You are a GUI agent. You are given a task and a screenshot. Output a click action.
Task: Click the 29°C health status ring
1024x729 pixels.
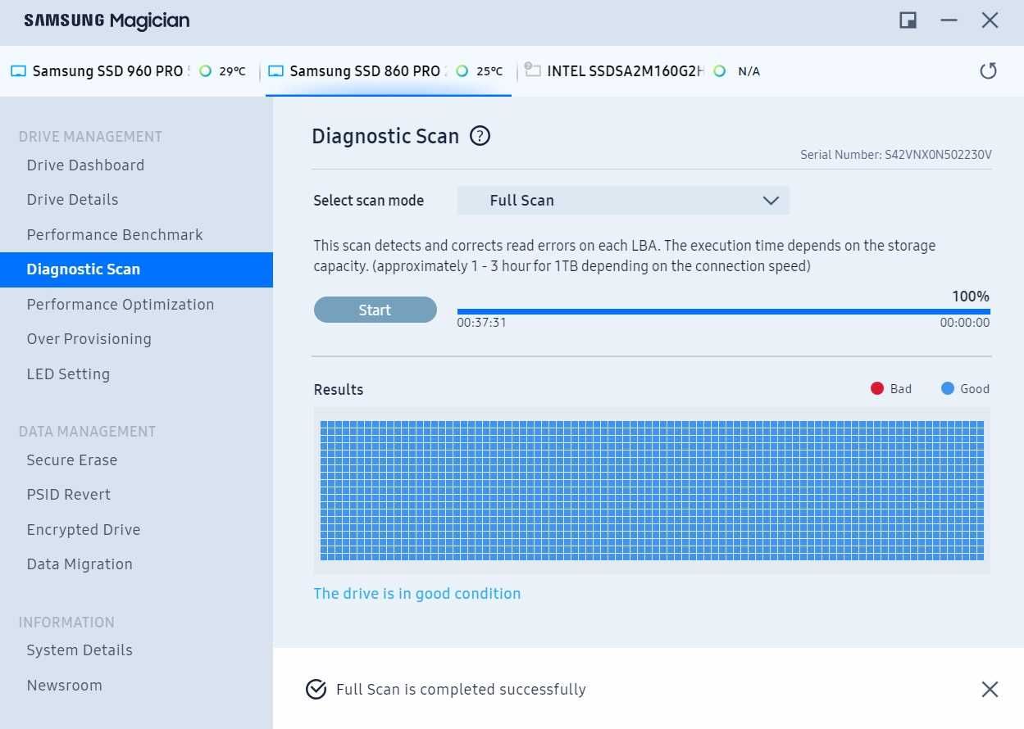point(205,71)
